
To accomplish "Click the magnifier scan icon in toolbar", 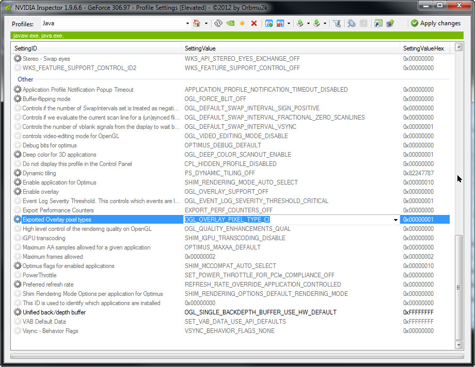I will (351, 23).
